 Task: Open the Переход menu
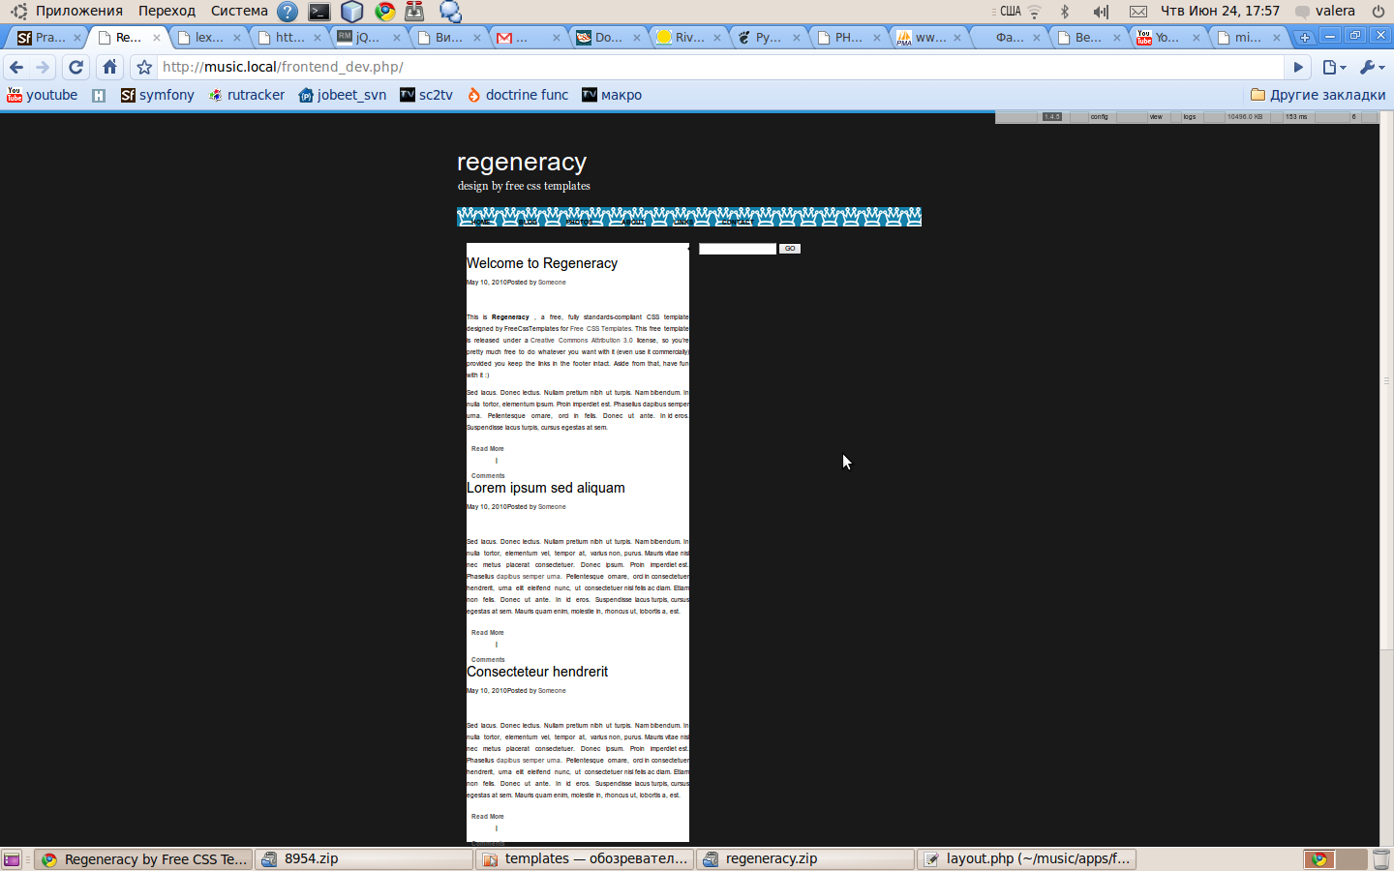coord(167,11)
